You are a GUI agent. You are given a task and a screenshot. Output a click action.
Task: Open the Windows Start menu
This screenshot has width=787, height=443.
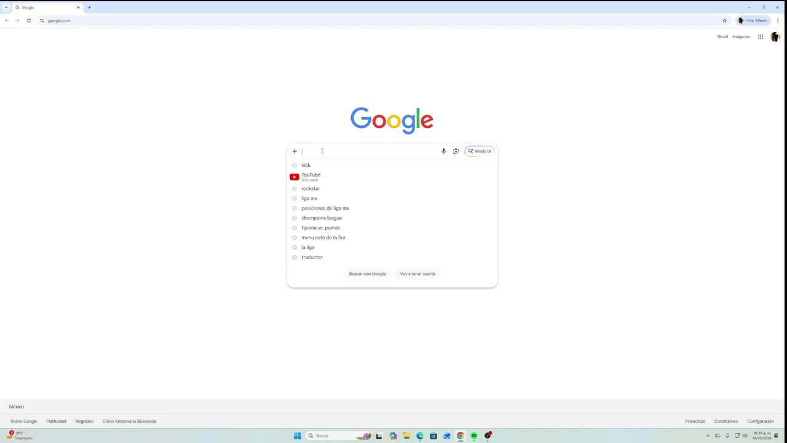coord(298,436)
